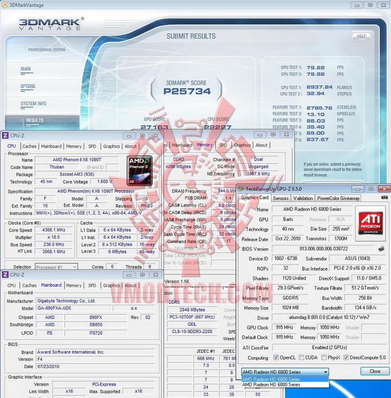Click the BIOS date 07/23/2010
The width and height of the screenshot is (391, 398).
[95, 366]
